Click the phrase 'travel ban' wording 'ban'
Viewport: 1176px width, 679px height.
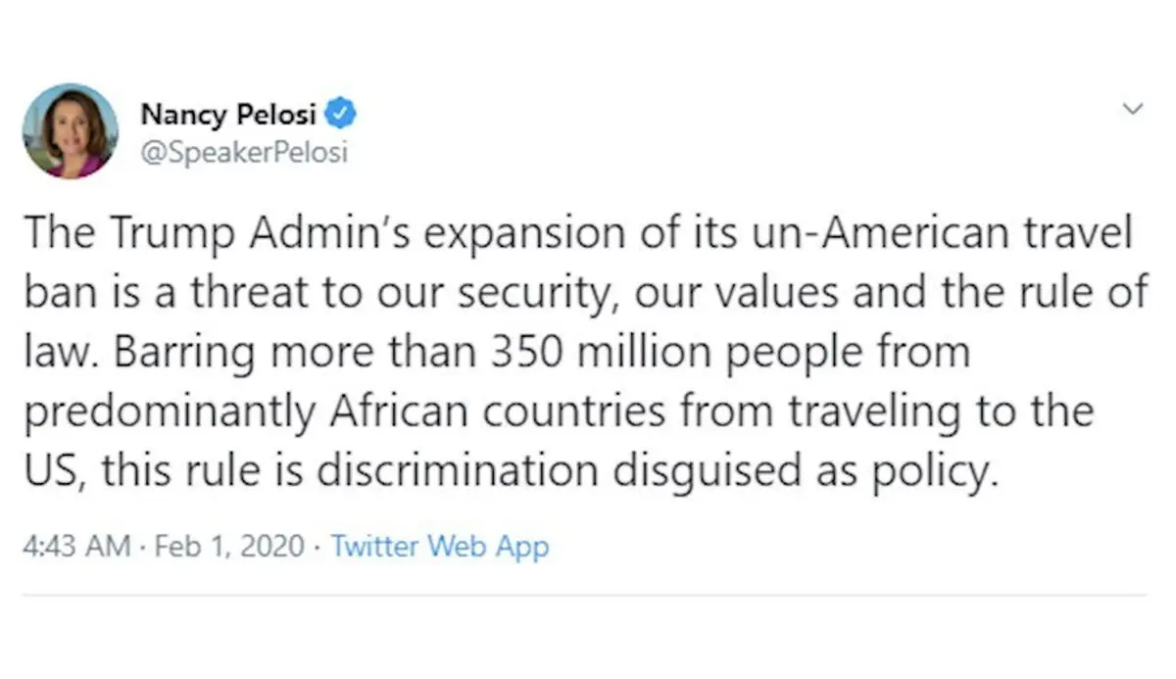59,295
